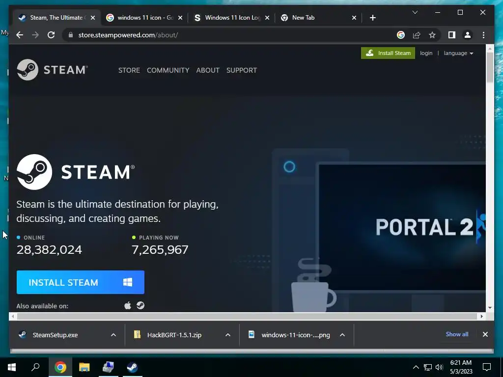
Task: Click the Google icon in address bar
Action: pyautogui.click(x=401, y=35)
